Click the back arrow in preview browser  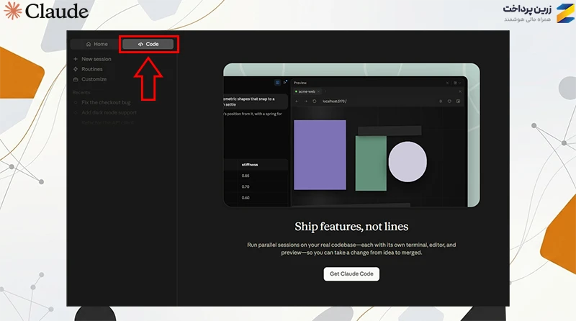click(297, 101)
